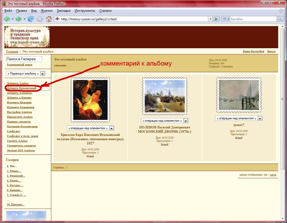Click the Добавить в Корзину link

click(19, 98)
